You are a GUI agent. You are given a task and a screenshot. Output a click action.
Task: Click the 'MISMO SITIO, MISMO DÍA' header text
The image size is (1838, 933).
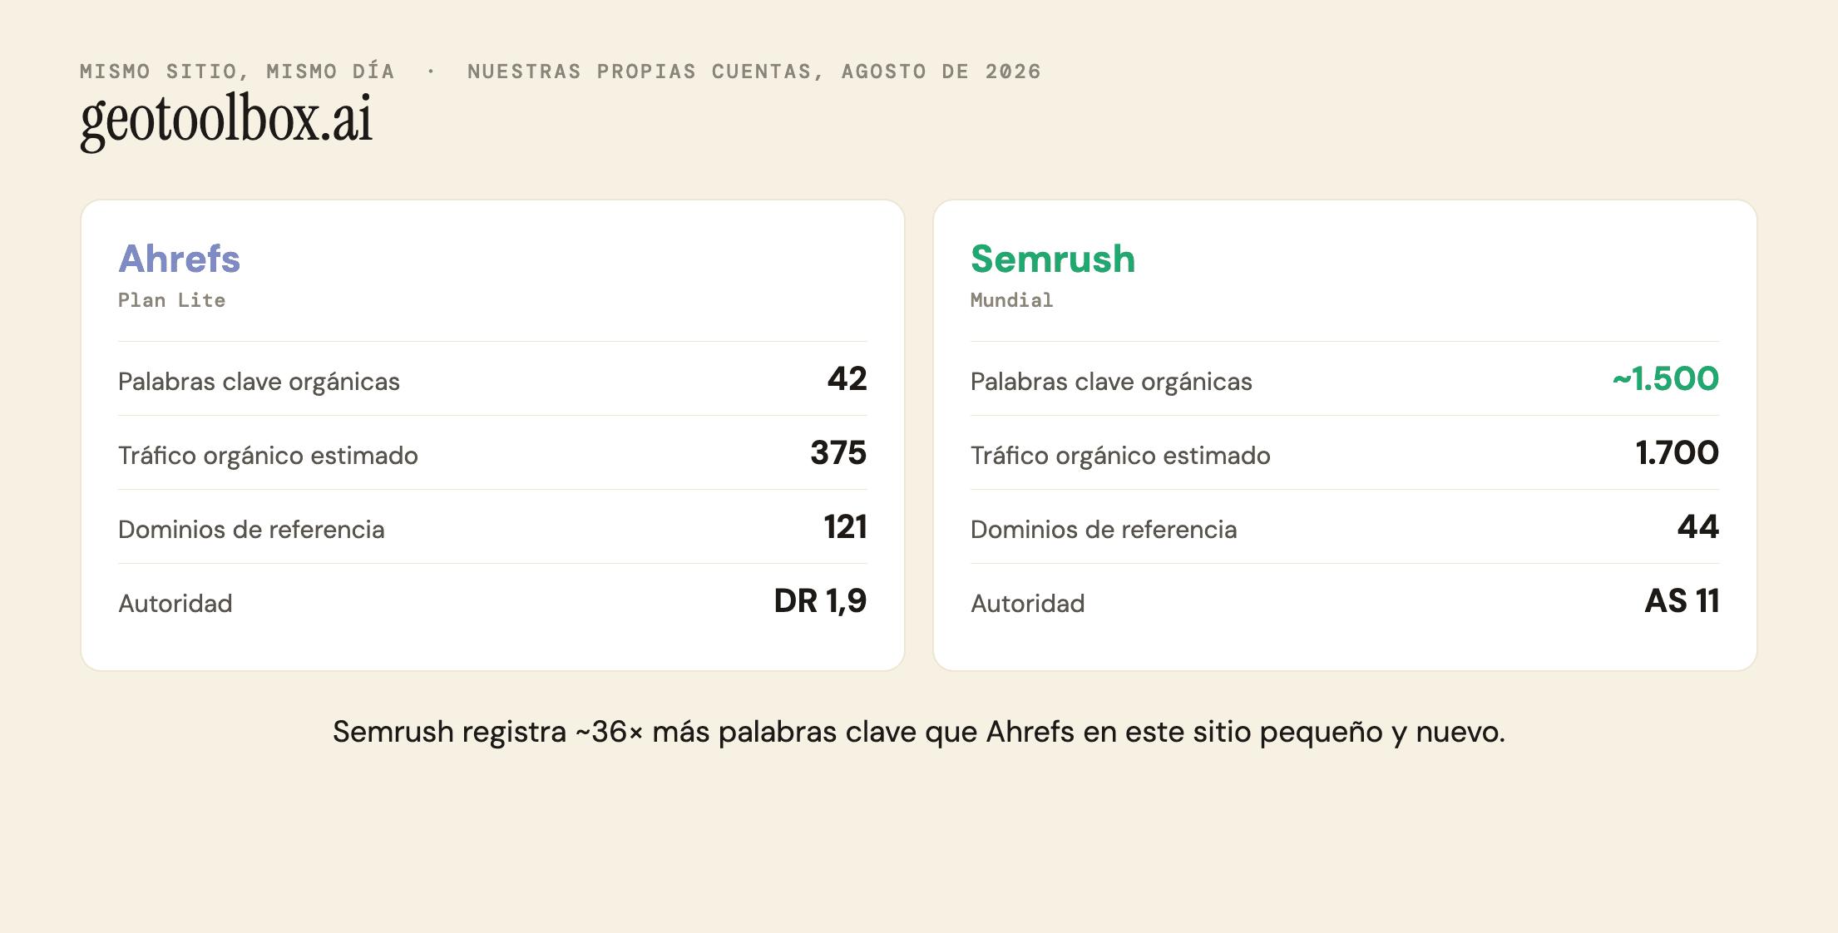tap(237, 72)
